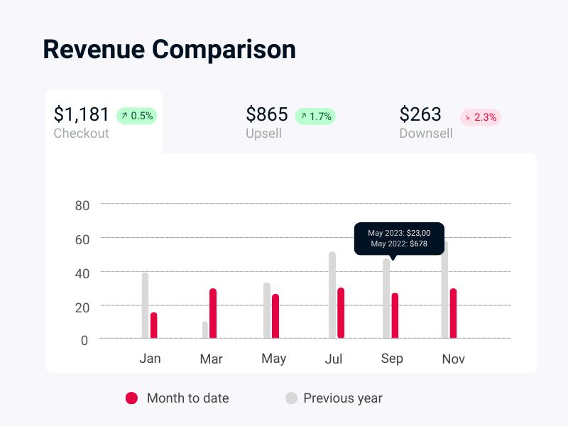Select the red bar for Mar

coord(213,313)
